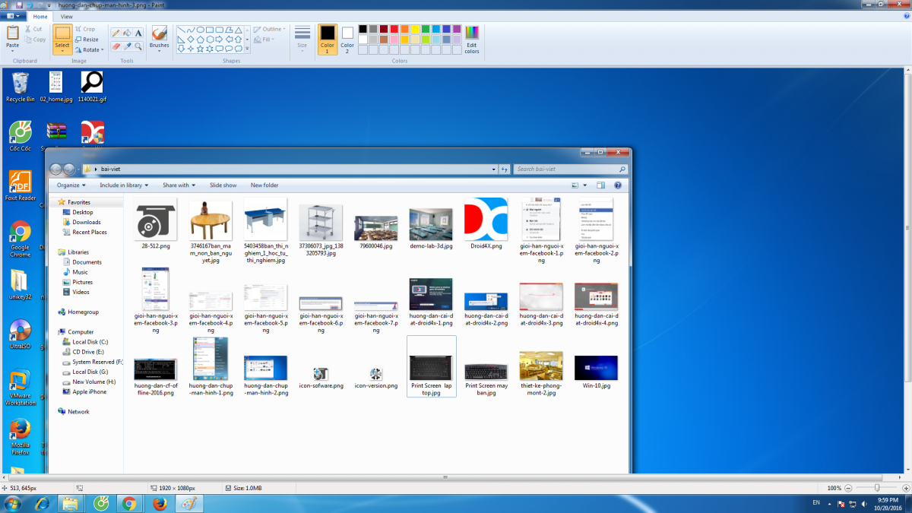Expand the Organize menu in Explorer
912x513 pixels.
tap(71, 185)
